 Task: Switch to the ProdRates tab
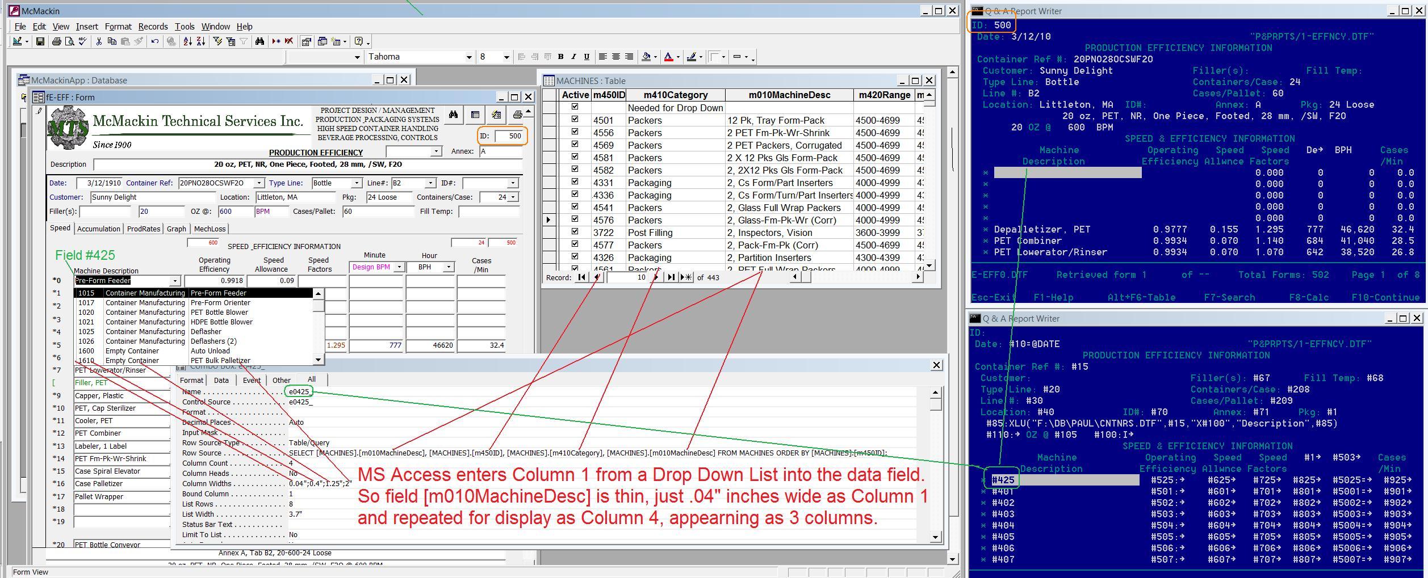click(x=143, y=229)
